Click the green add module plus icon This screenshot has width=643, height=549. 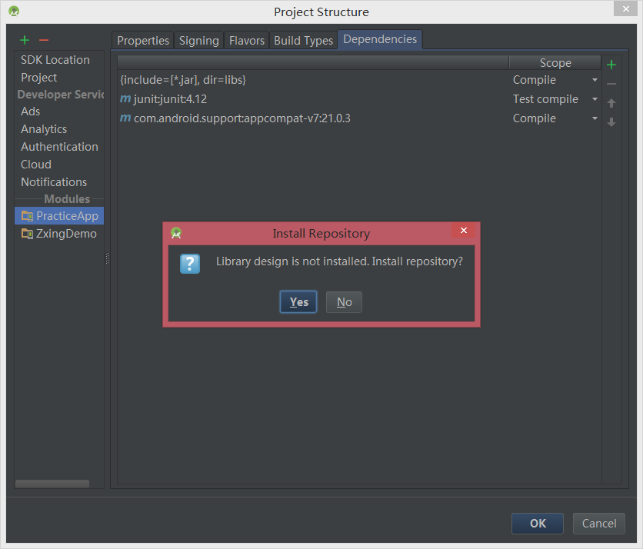tap(25, 40)
